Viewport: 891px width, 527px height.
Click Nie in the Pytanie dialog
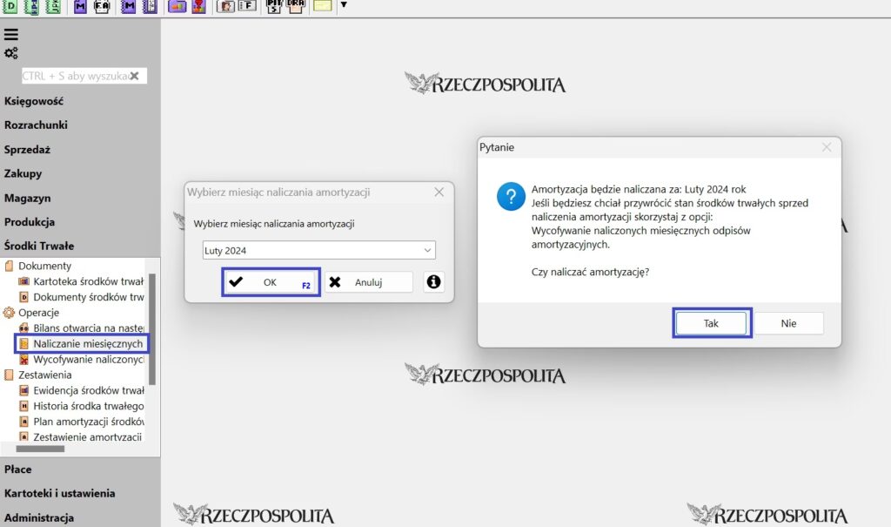click(788, 323)
